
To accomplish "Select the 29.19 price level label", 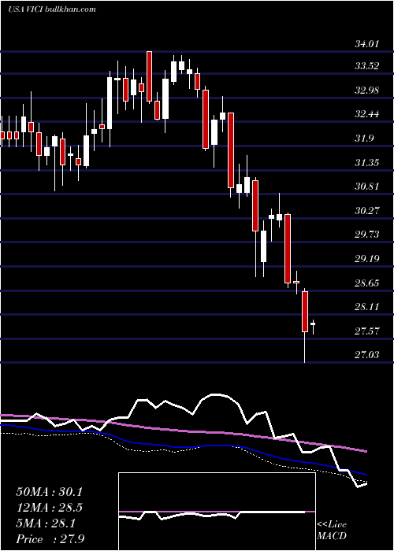I will click(x=367, y=259).
